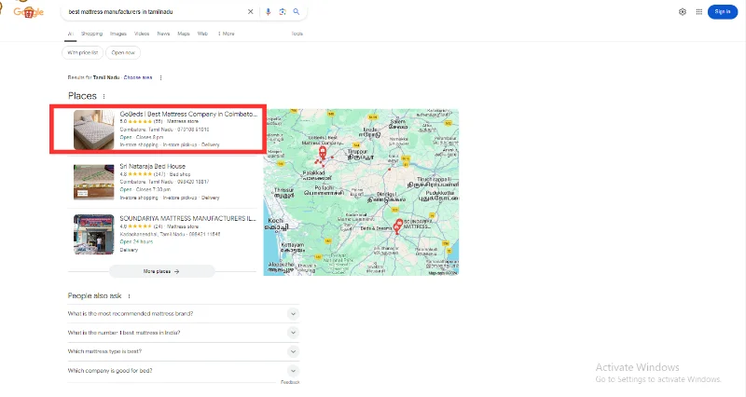Click the 'Choose area' link
Image resolution: width=746 pixels, height=397 pixels.
[138, 77]
